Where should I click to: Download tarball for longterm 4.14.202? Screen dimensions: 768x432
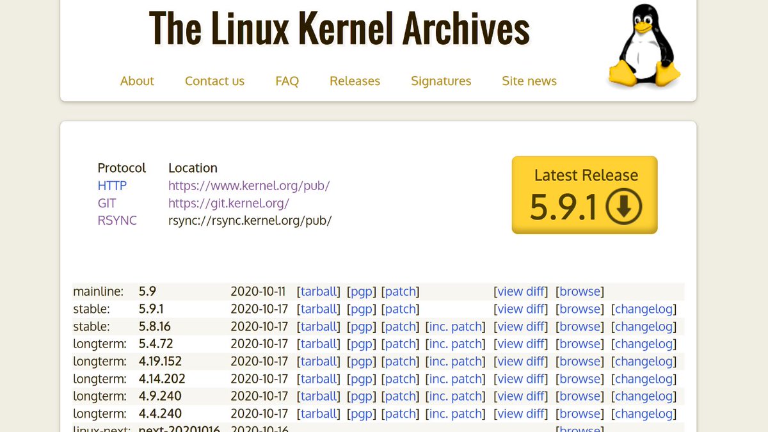click(x=319, y=379)
